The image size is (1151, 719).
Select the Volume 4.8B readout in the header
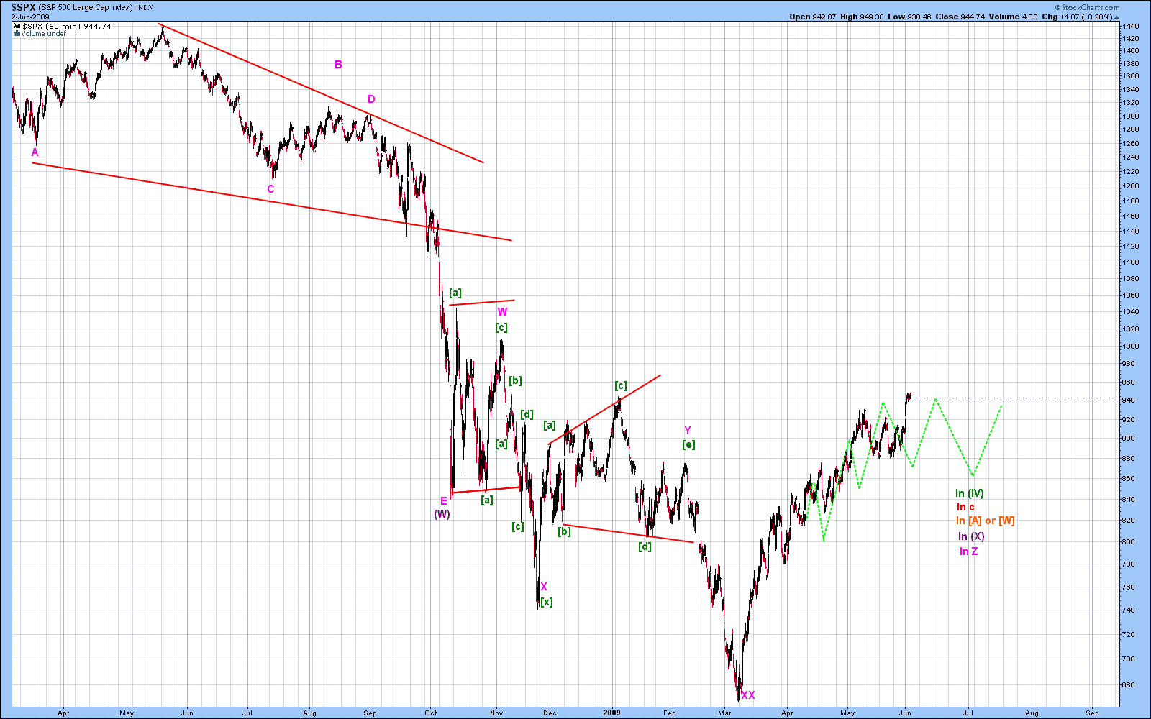[x=1013, y=17]
